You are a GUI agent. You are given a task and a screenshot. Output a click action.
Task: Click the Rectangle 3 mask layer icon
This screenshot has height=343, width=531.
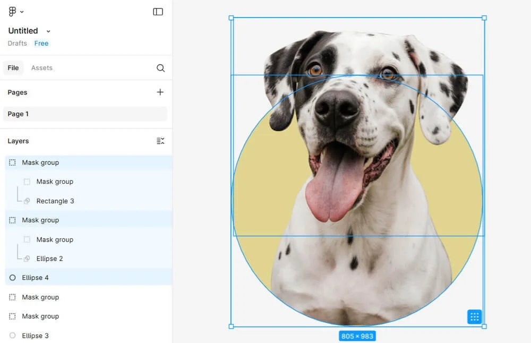point(27,201)
